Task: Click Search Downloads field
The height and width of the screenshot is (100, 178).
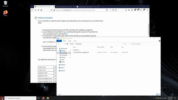Action: [x=144, y=44]
